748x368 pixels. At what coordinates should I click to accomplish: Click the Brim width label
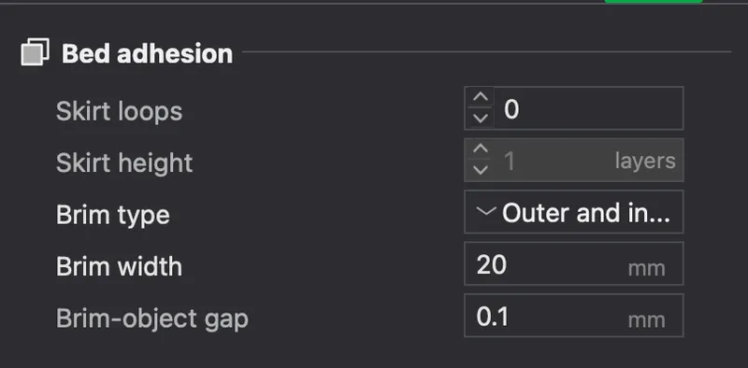coord(119,266)
